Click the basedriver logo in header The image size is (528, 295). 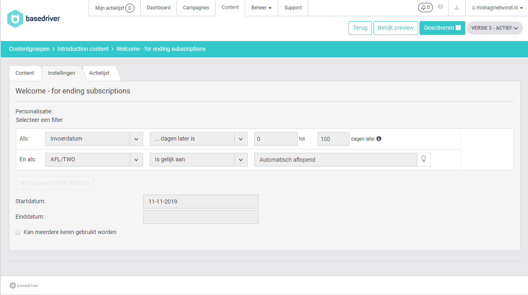33,19
